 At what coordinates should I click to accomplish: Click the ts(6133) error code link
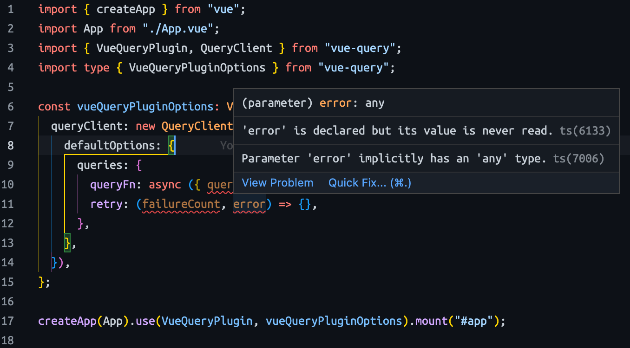(585, 130)
